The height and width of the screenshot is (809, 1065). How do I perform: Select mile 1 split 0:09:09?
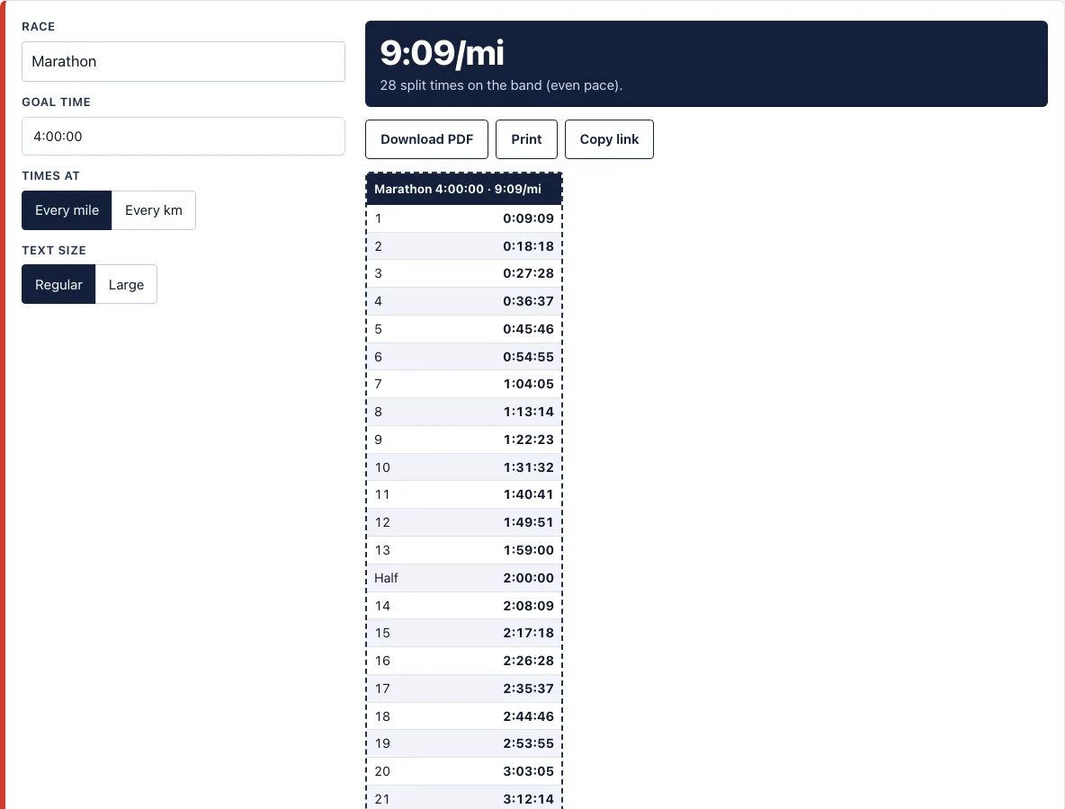click(528, 218)
